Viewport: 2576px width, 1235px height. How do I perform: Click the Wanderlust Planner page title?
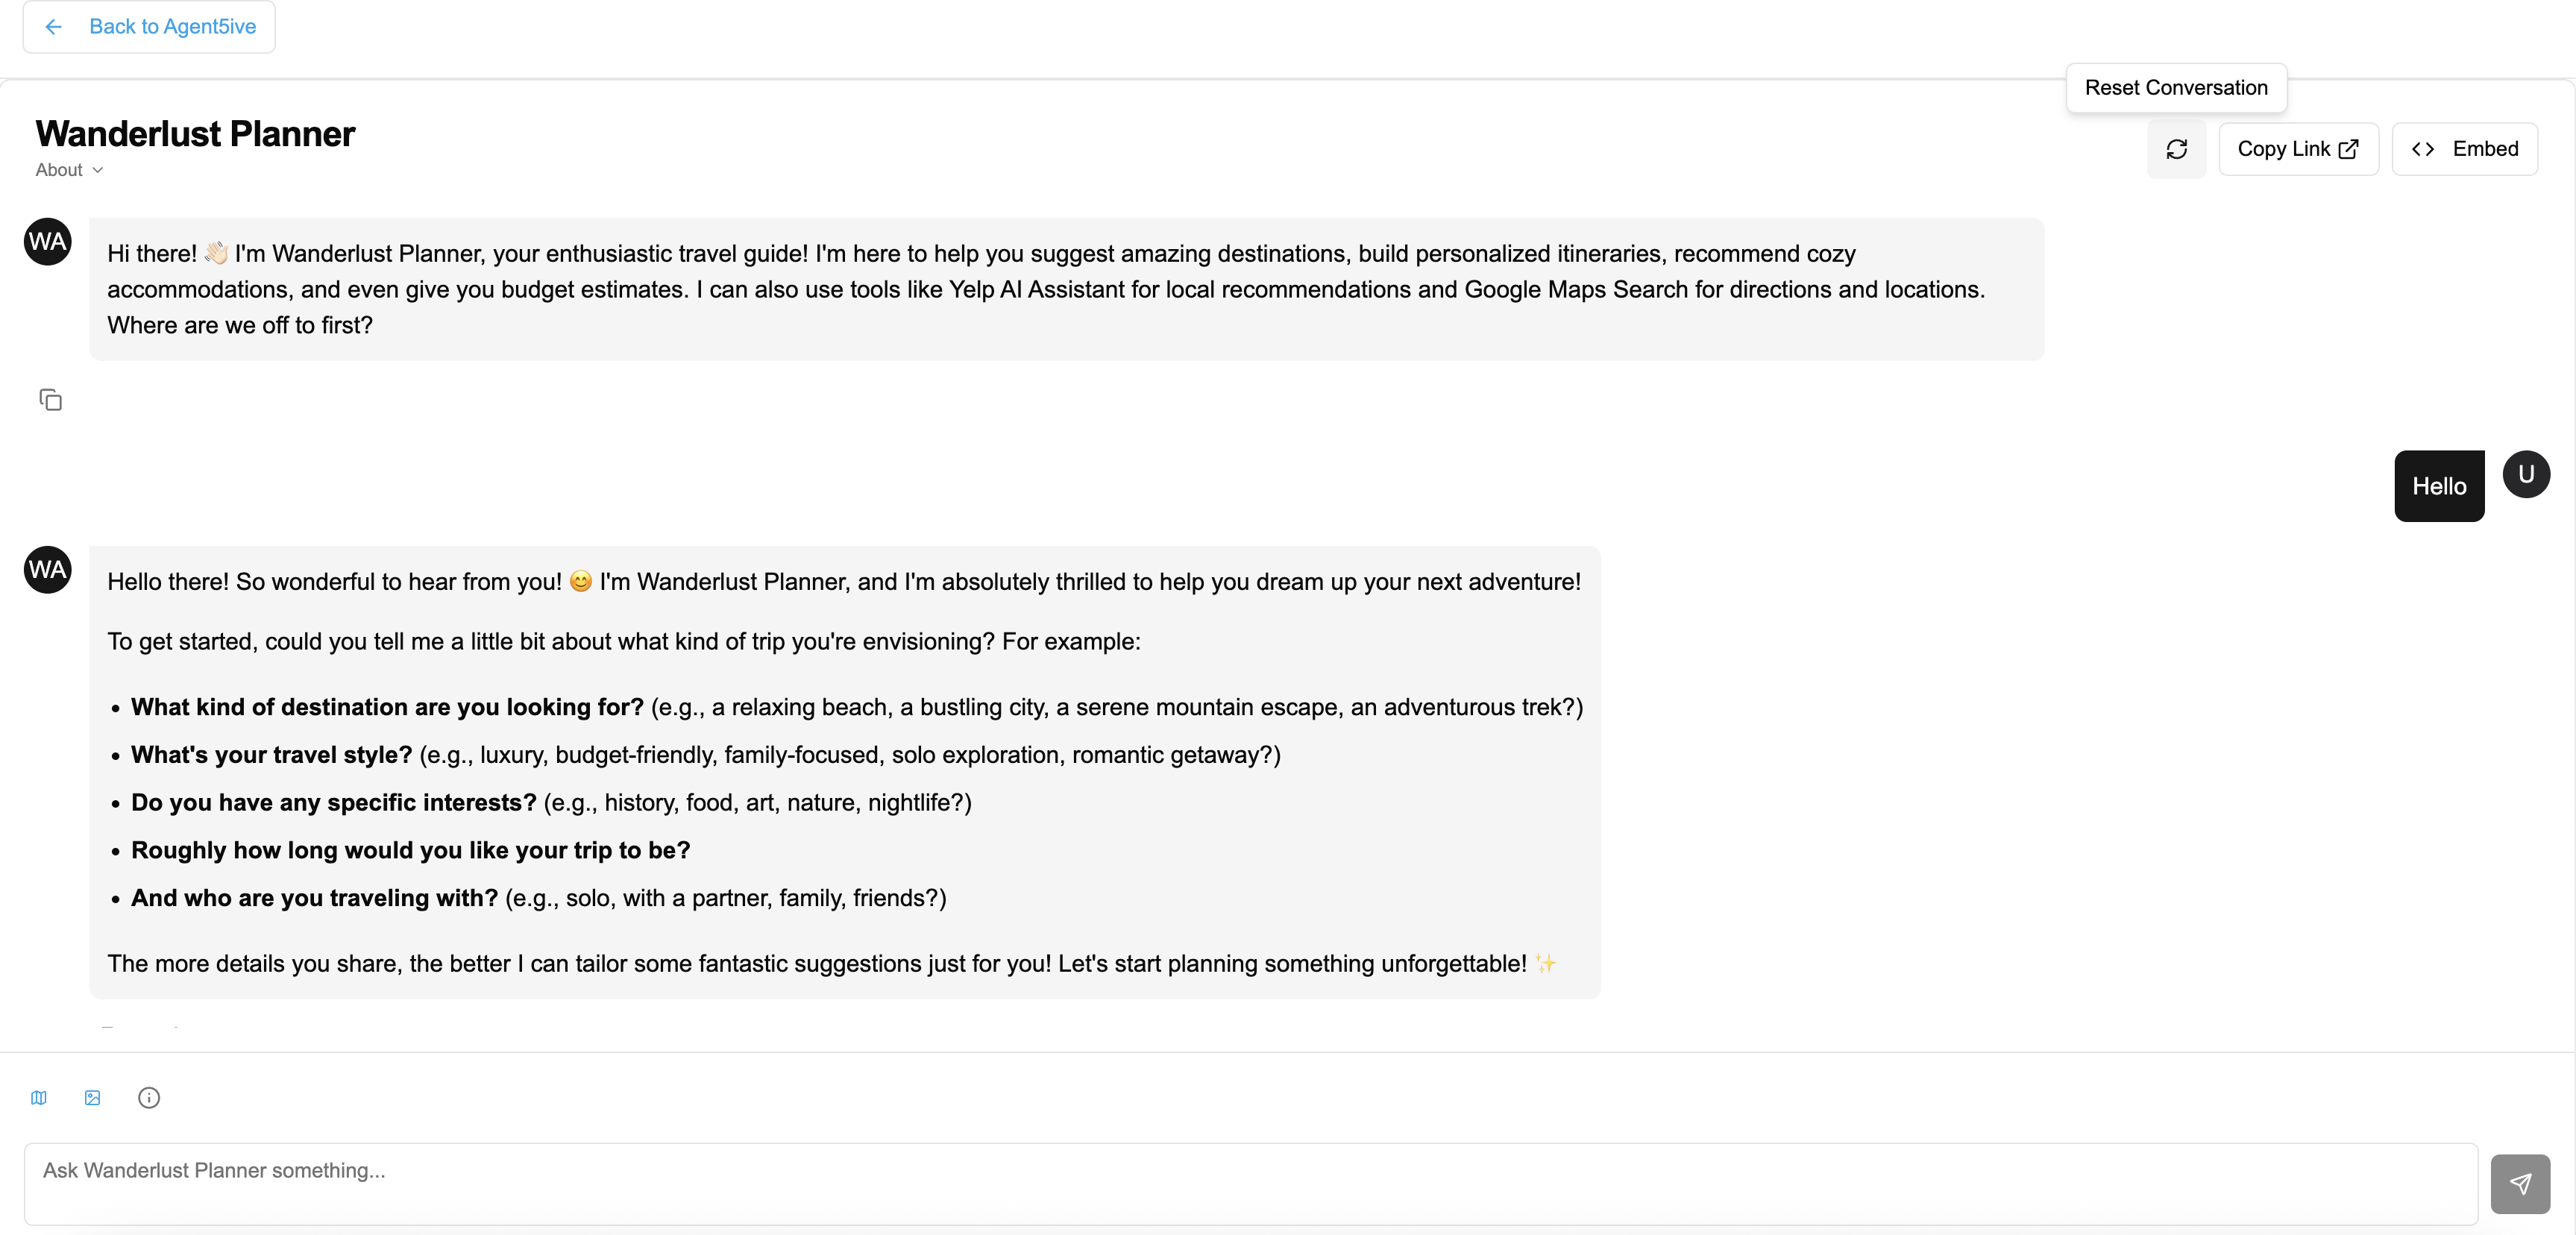195,134
